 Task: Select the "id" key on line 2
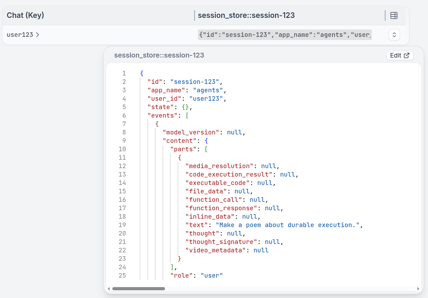pyautogui.click(x=155, y=82)
